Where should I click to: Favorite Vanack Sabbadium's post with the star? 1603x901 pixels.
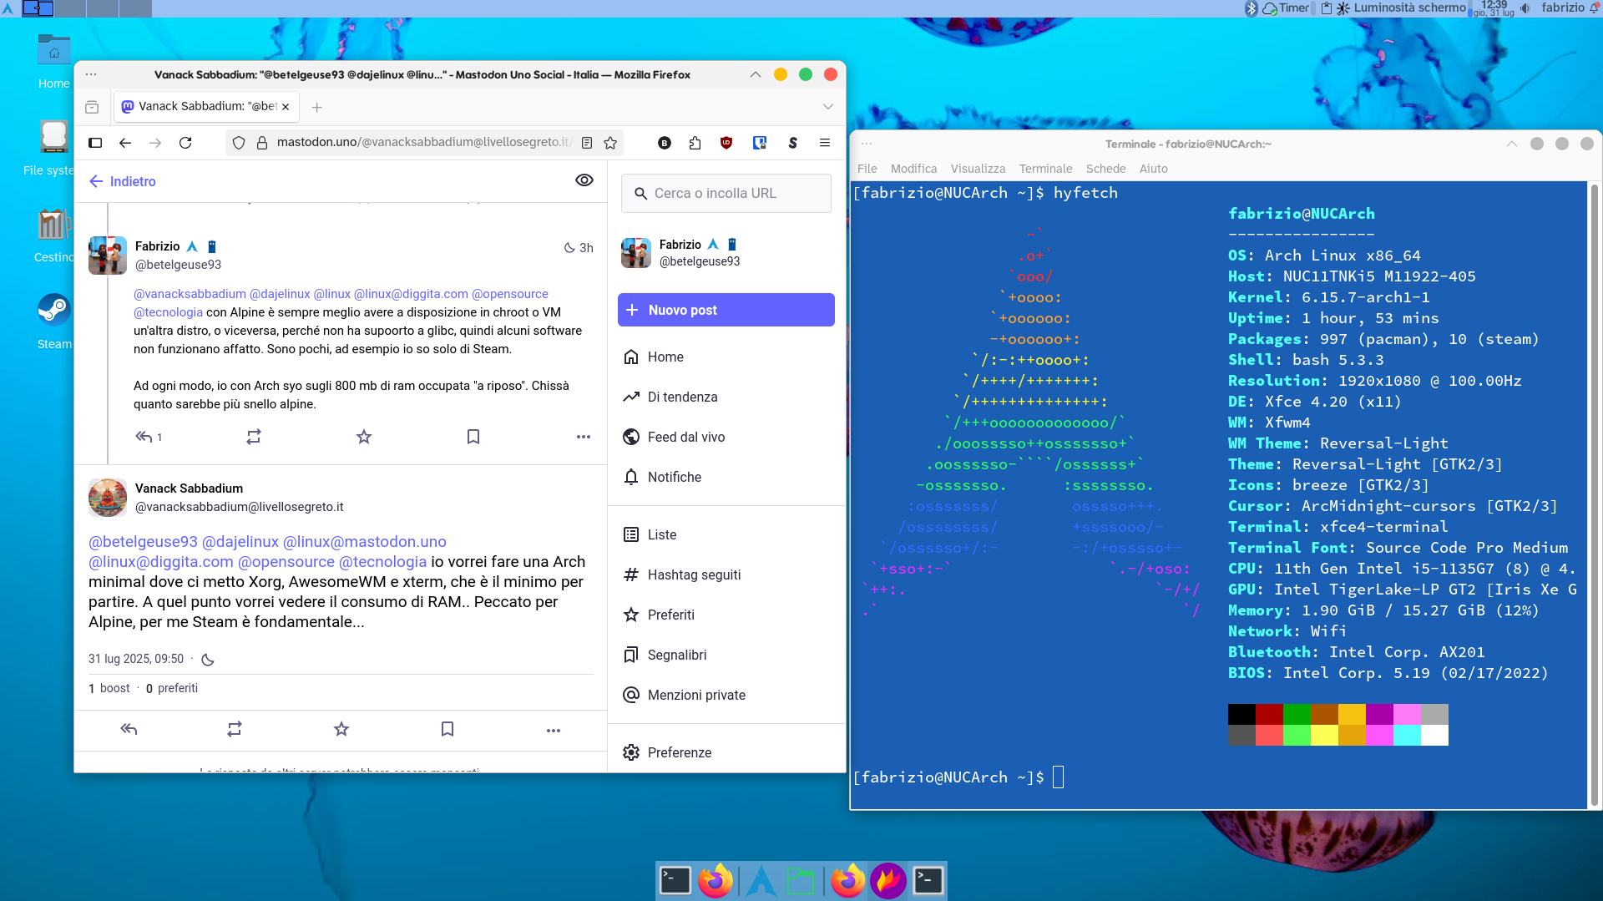(341, 729)
